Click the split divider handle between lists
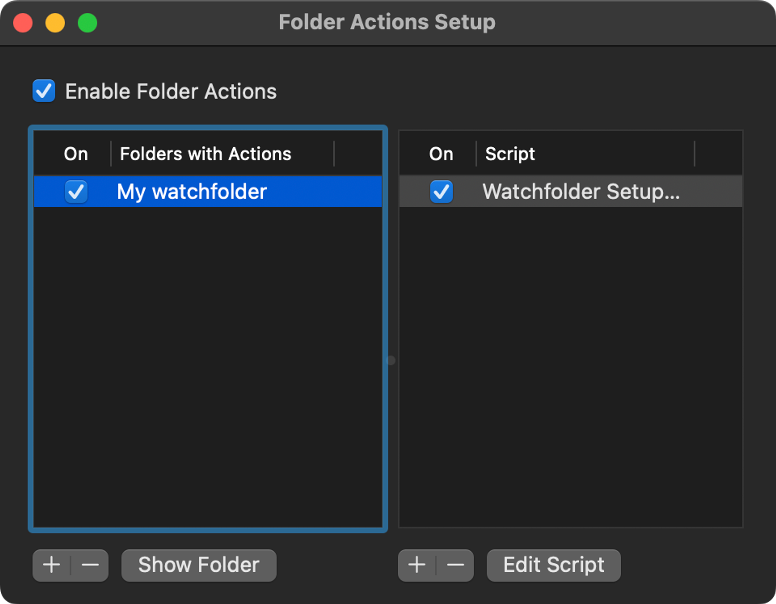Screen dimensions: 776x604 point(391,361)
